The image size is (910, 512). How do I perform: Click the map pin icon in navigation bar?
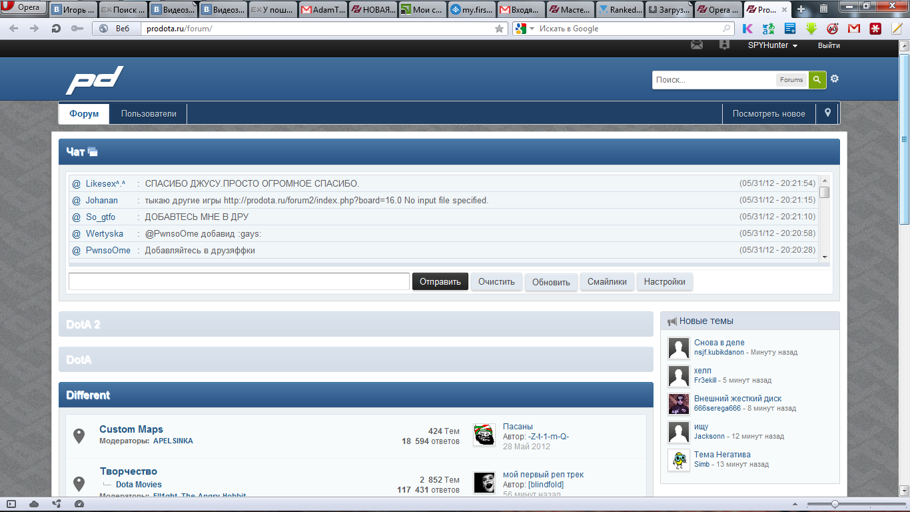click(827, 113)
